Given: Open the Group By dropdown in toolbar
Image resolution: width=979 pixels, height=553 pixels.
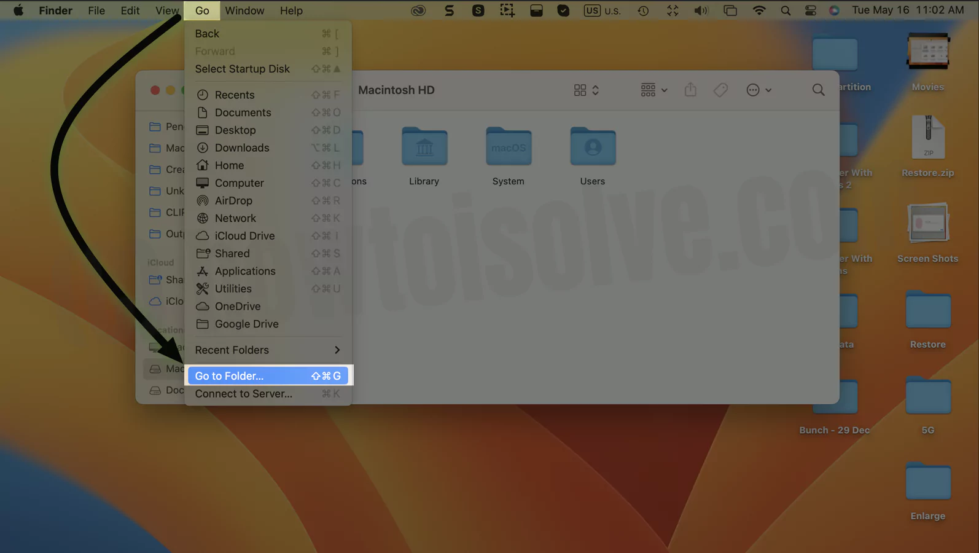Looking at the screenshot, I should (x=653, y=90).
